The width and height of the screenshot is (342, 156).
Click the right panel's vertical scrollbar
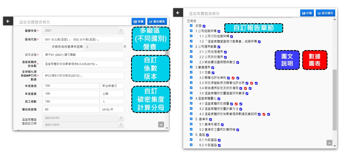coord(335,99)
